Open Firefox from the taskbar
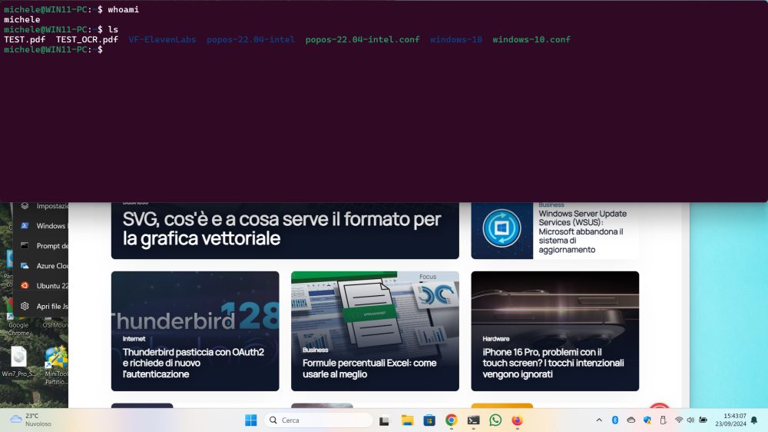 click(517, 420)
